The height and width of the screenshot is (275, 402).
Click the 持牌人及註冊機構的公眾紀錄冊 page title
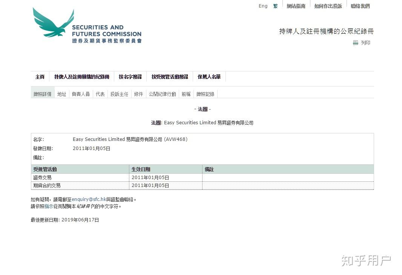tap(326, 31)
